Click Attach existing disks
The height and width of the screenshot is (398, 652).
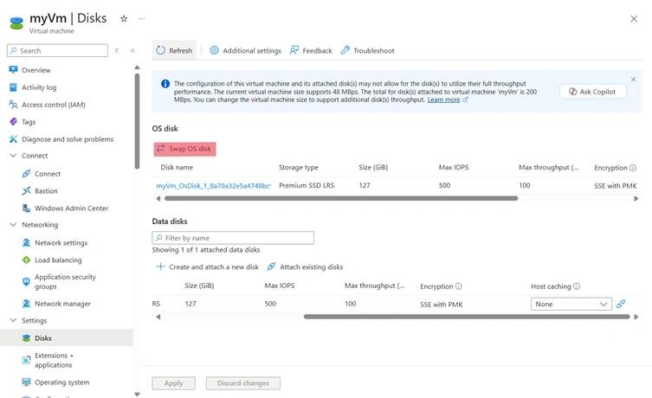pos(305,266)
